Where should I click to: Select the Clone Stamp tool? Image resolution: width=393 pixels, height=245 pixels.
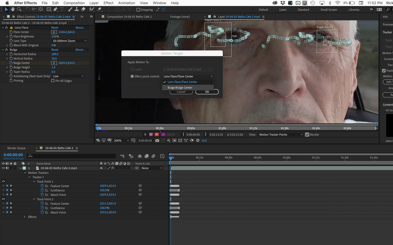coord(77,9)
